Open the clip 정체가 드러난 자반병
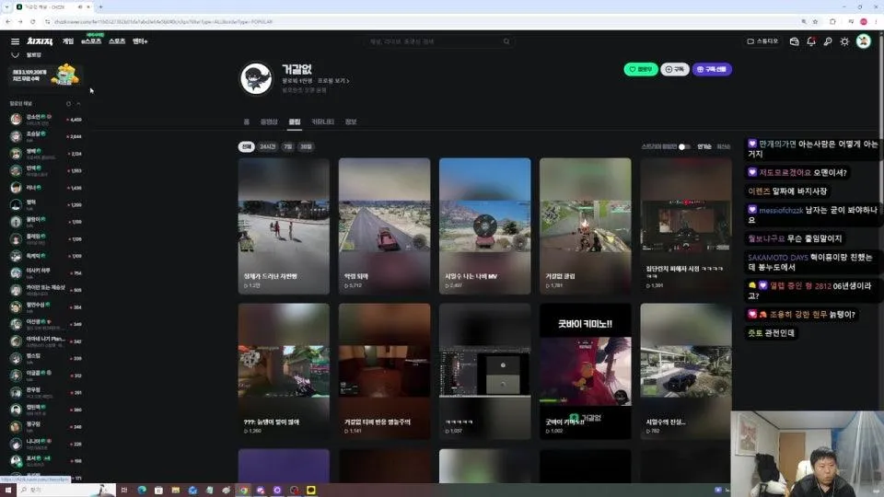 [284, 226]
